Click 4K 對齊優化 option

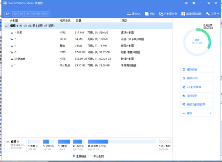click(x=196, y=87)
